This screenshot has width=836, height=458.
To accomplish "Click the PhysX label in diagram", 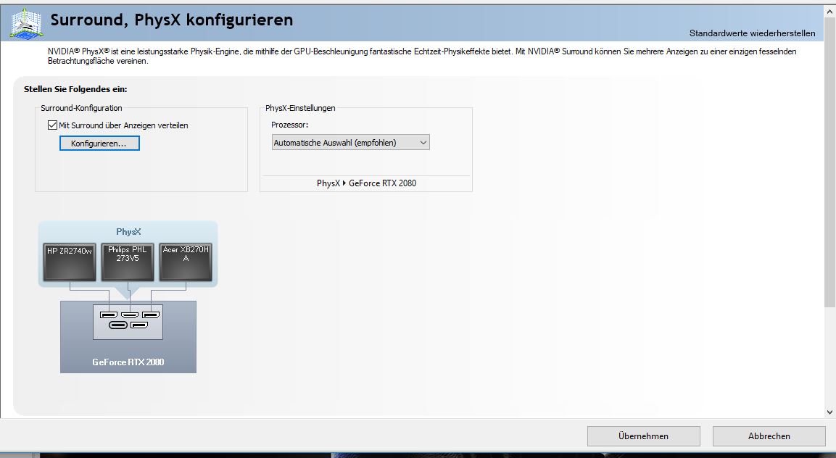I will pyautogui.click(x=128, y=232).
